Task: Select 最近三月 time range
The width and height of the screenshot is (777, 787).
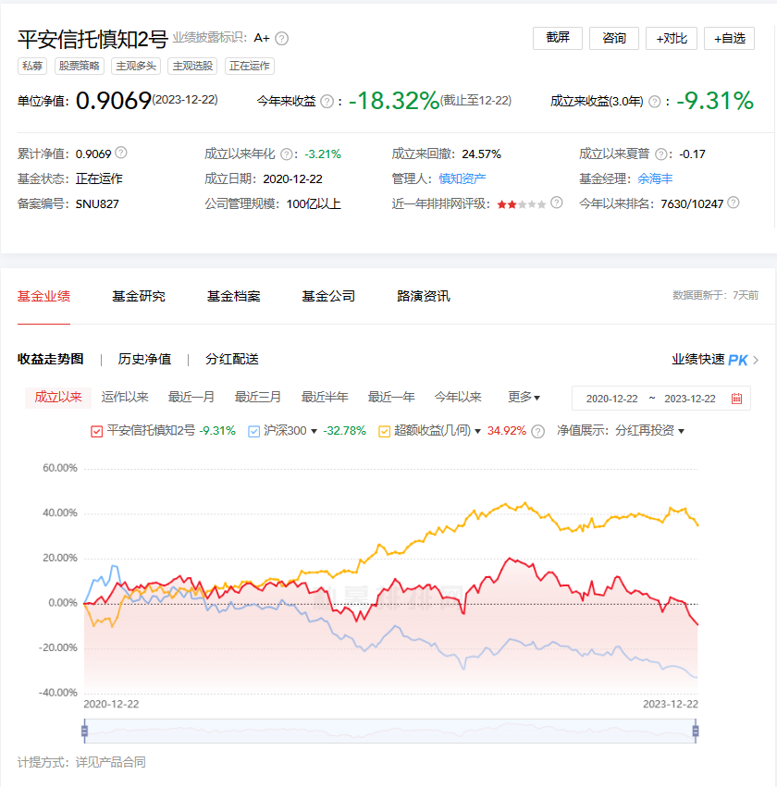Action: 258,397
